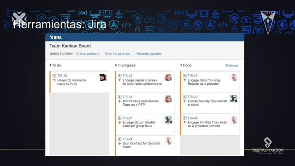Click priority arrow on Engage Saturn Shuttle card

[119, 122]
